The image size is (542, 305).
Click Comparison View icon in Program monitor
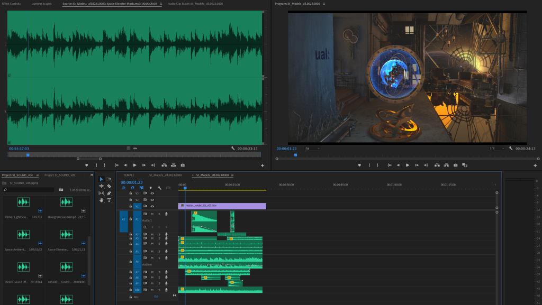(x=465, y=165)
